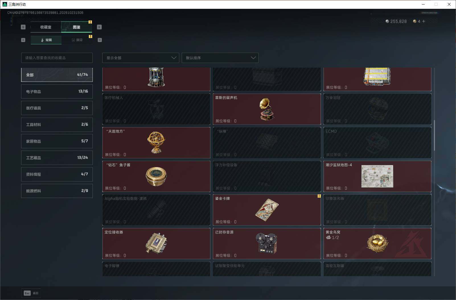Click the 鎏金卡牌 gilded card icon
Screen dimensions: 456x300
[267, 210]
